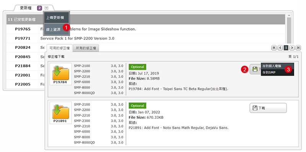The width and height of the screenshot is (306, 152).
Task: Click the P19784 Add Font Taipei Sans description
Action: point(178,89)
